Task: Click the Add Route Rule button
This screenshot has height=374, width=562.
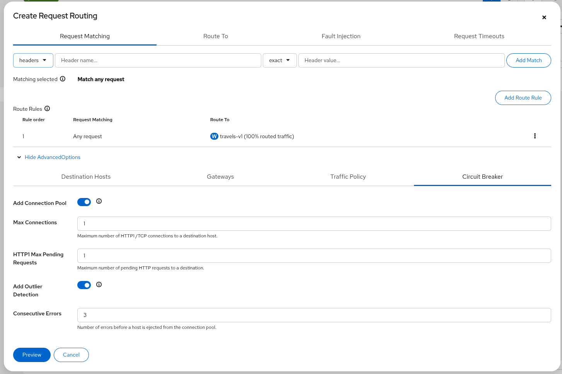Action: coord(523,98)
